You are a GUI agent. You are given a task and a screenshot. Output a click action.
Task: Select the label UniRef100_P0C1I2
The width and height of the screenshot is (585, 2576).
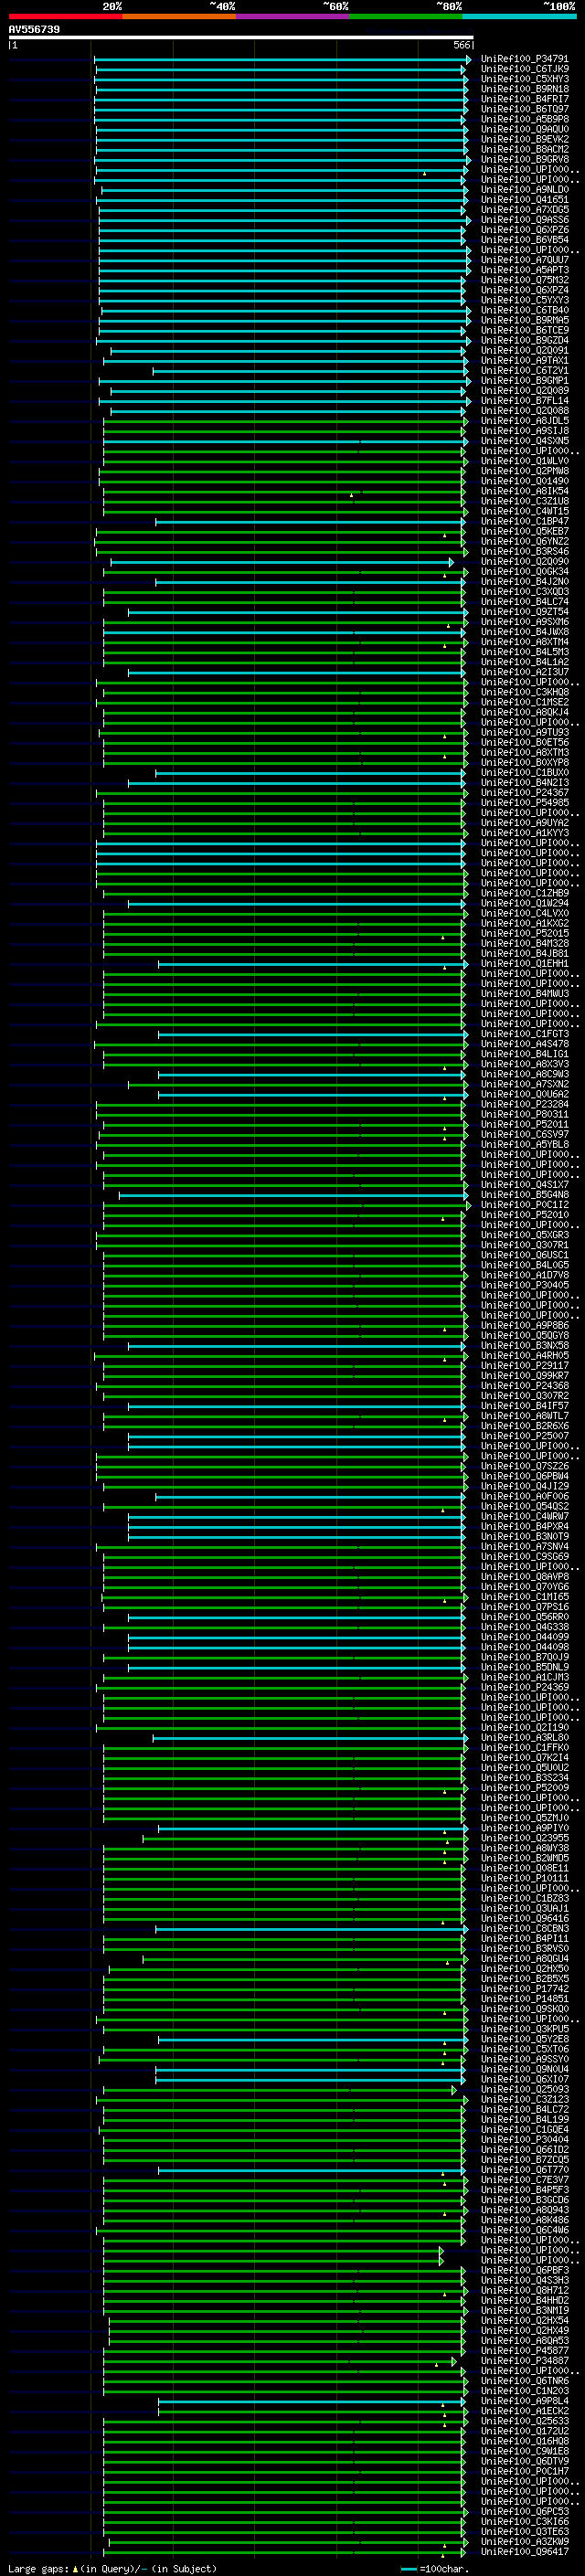pos(525,1205)
